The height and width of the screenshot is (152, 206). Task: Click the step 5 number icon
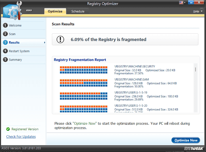click(5, 59)
